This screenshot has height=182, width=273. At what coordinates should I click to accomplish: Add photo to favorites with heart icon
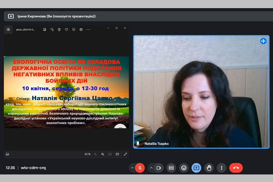coord(66,29)
